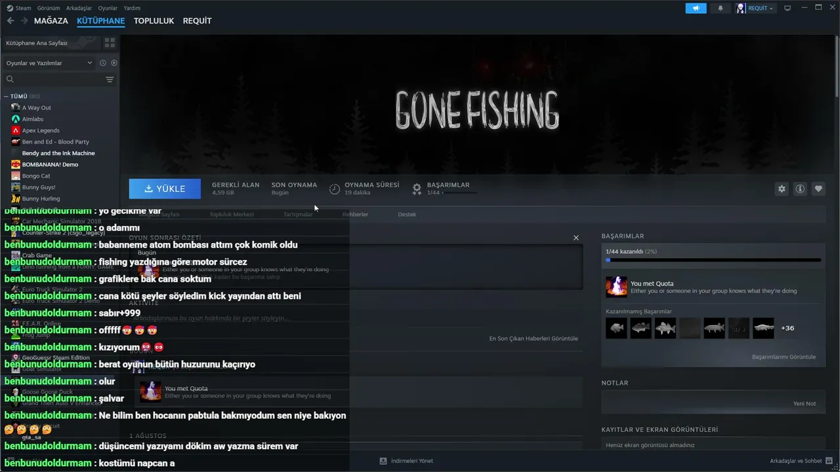Open Gone Fishing settings gear
The height and width of the screenshot is (472, 840).
782,189
